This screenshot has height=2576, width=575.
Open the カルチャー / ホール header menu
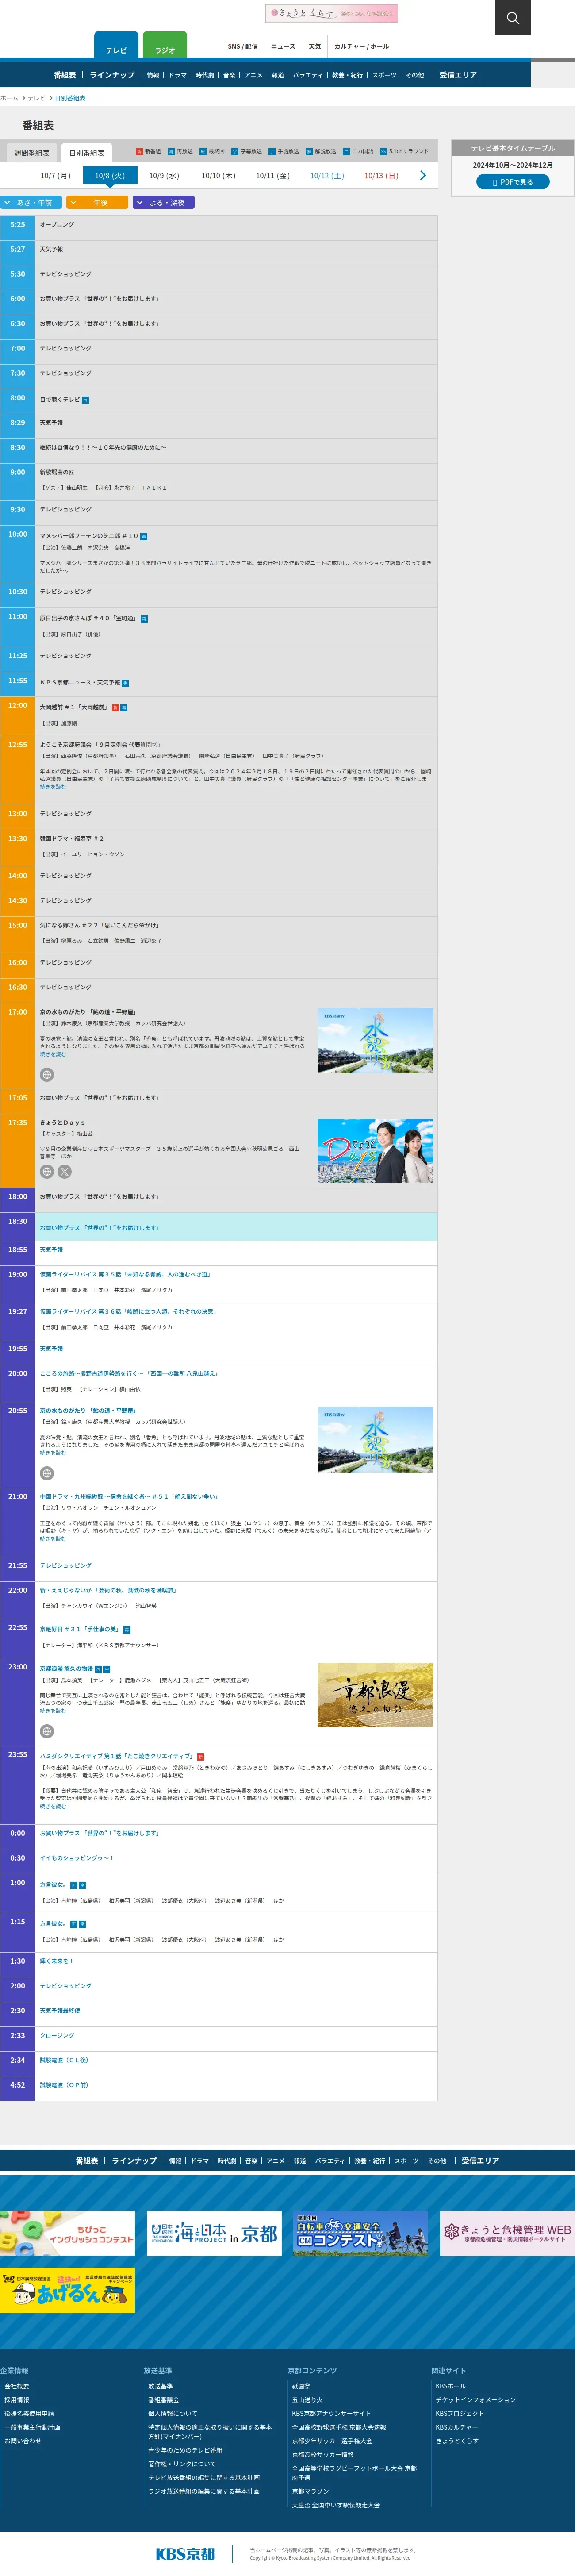(362, 47)
